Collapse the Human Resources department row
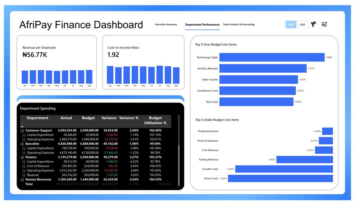The height and width of the screenshot is (206, 355). pos(22,179)
